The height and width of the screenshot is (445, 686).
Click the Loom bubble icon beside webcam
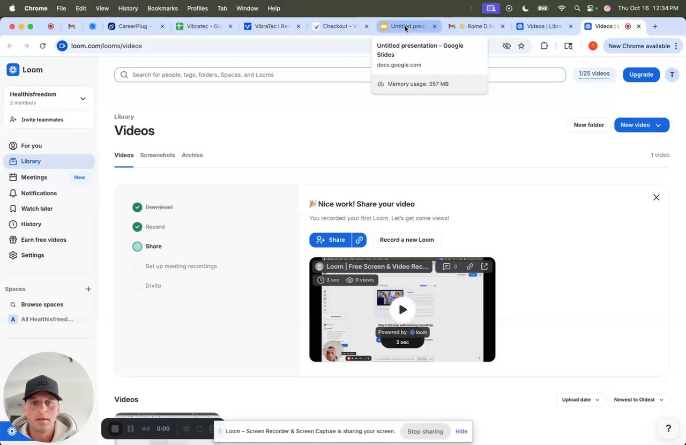[12, 431]
